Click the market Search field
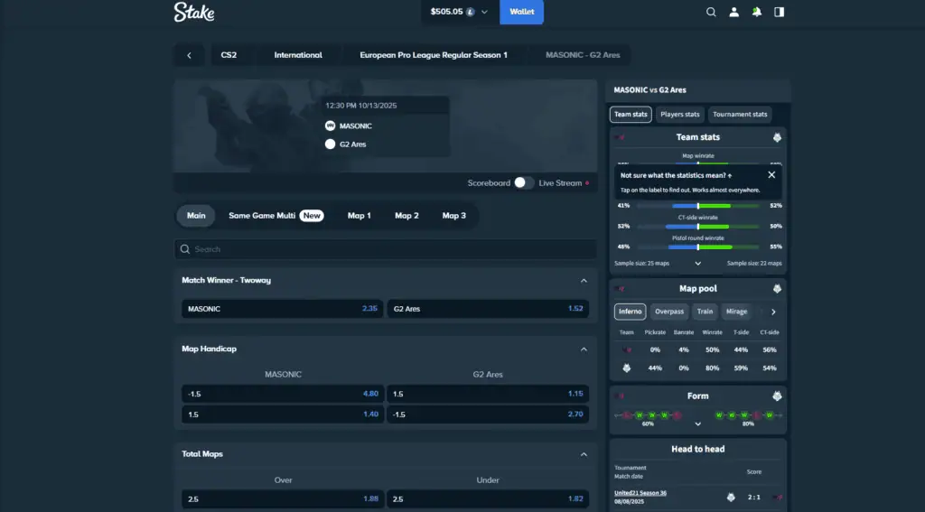This screenshot has width=925, height=512. pyautogui.click(x=386, y=249)
